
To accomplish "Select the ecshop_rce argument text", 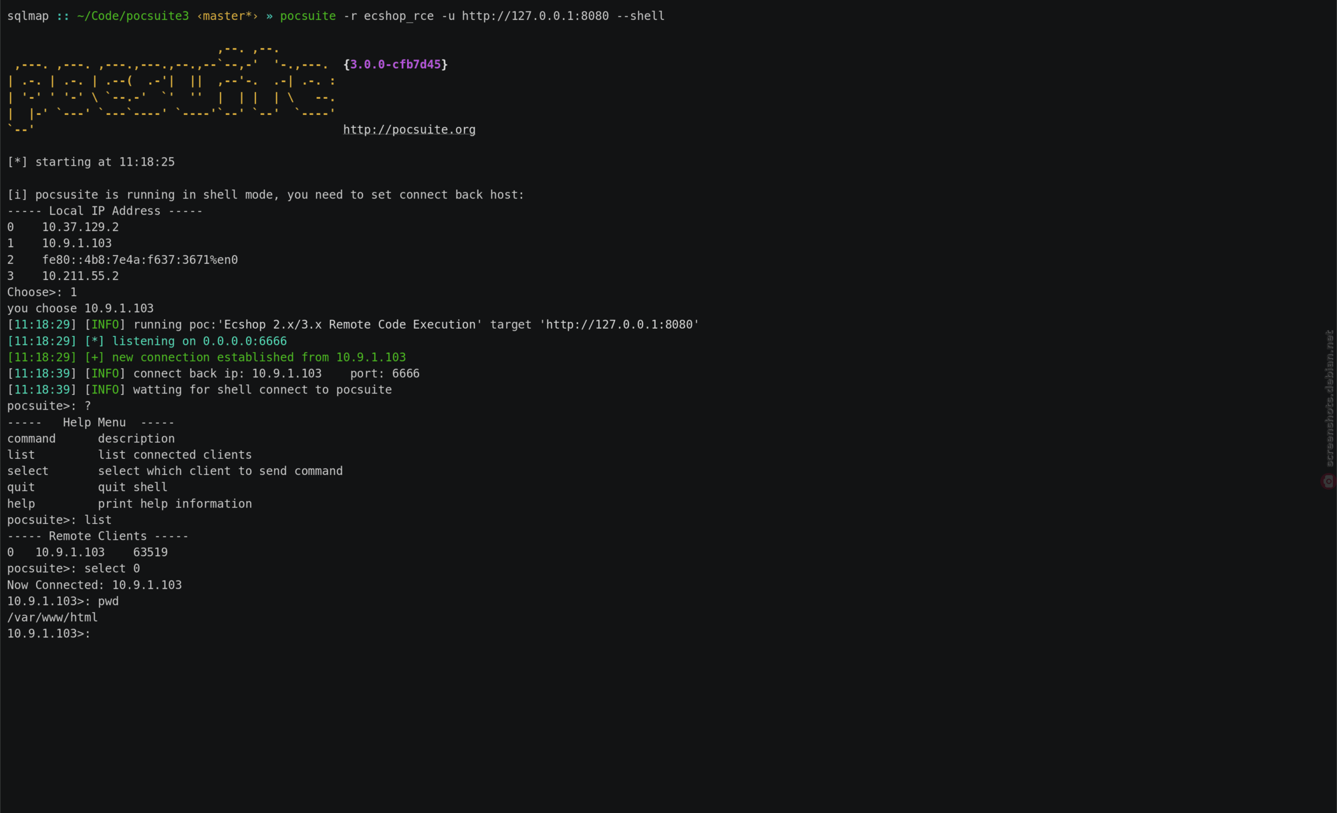I will click(x=398, y=16).
